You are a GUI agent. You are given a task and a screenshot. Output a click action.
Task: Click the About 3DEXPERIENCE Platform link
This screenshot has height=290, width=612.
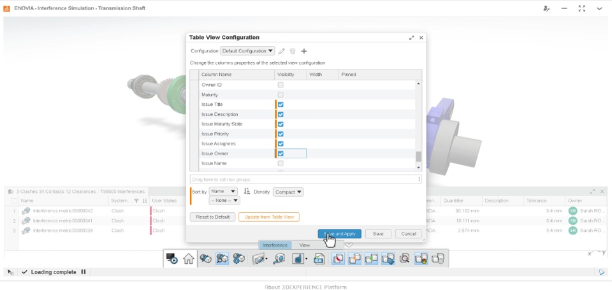point(305,287)
